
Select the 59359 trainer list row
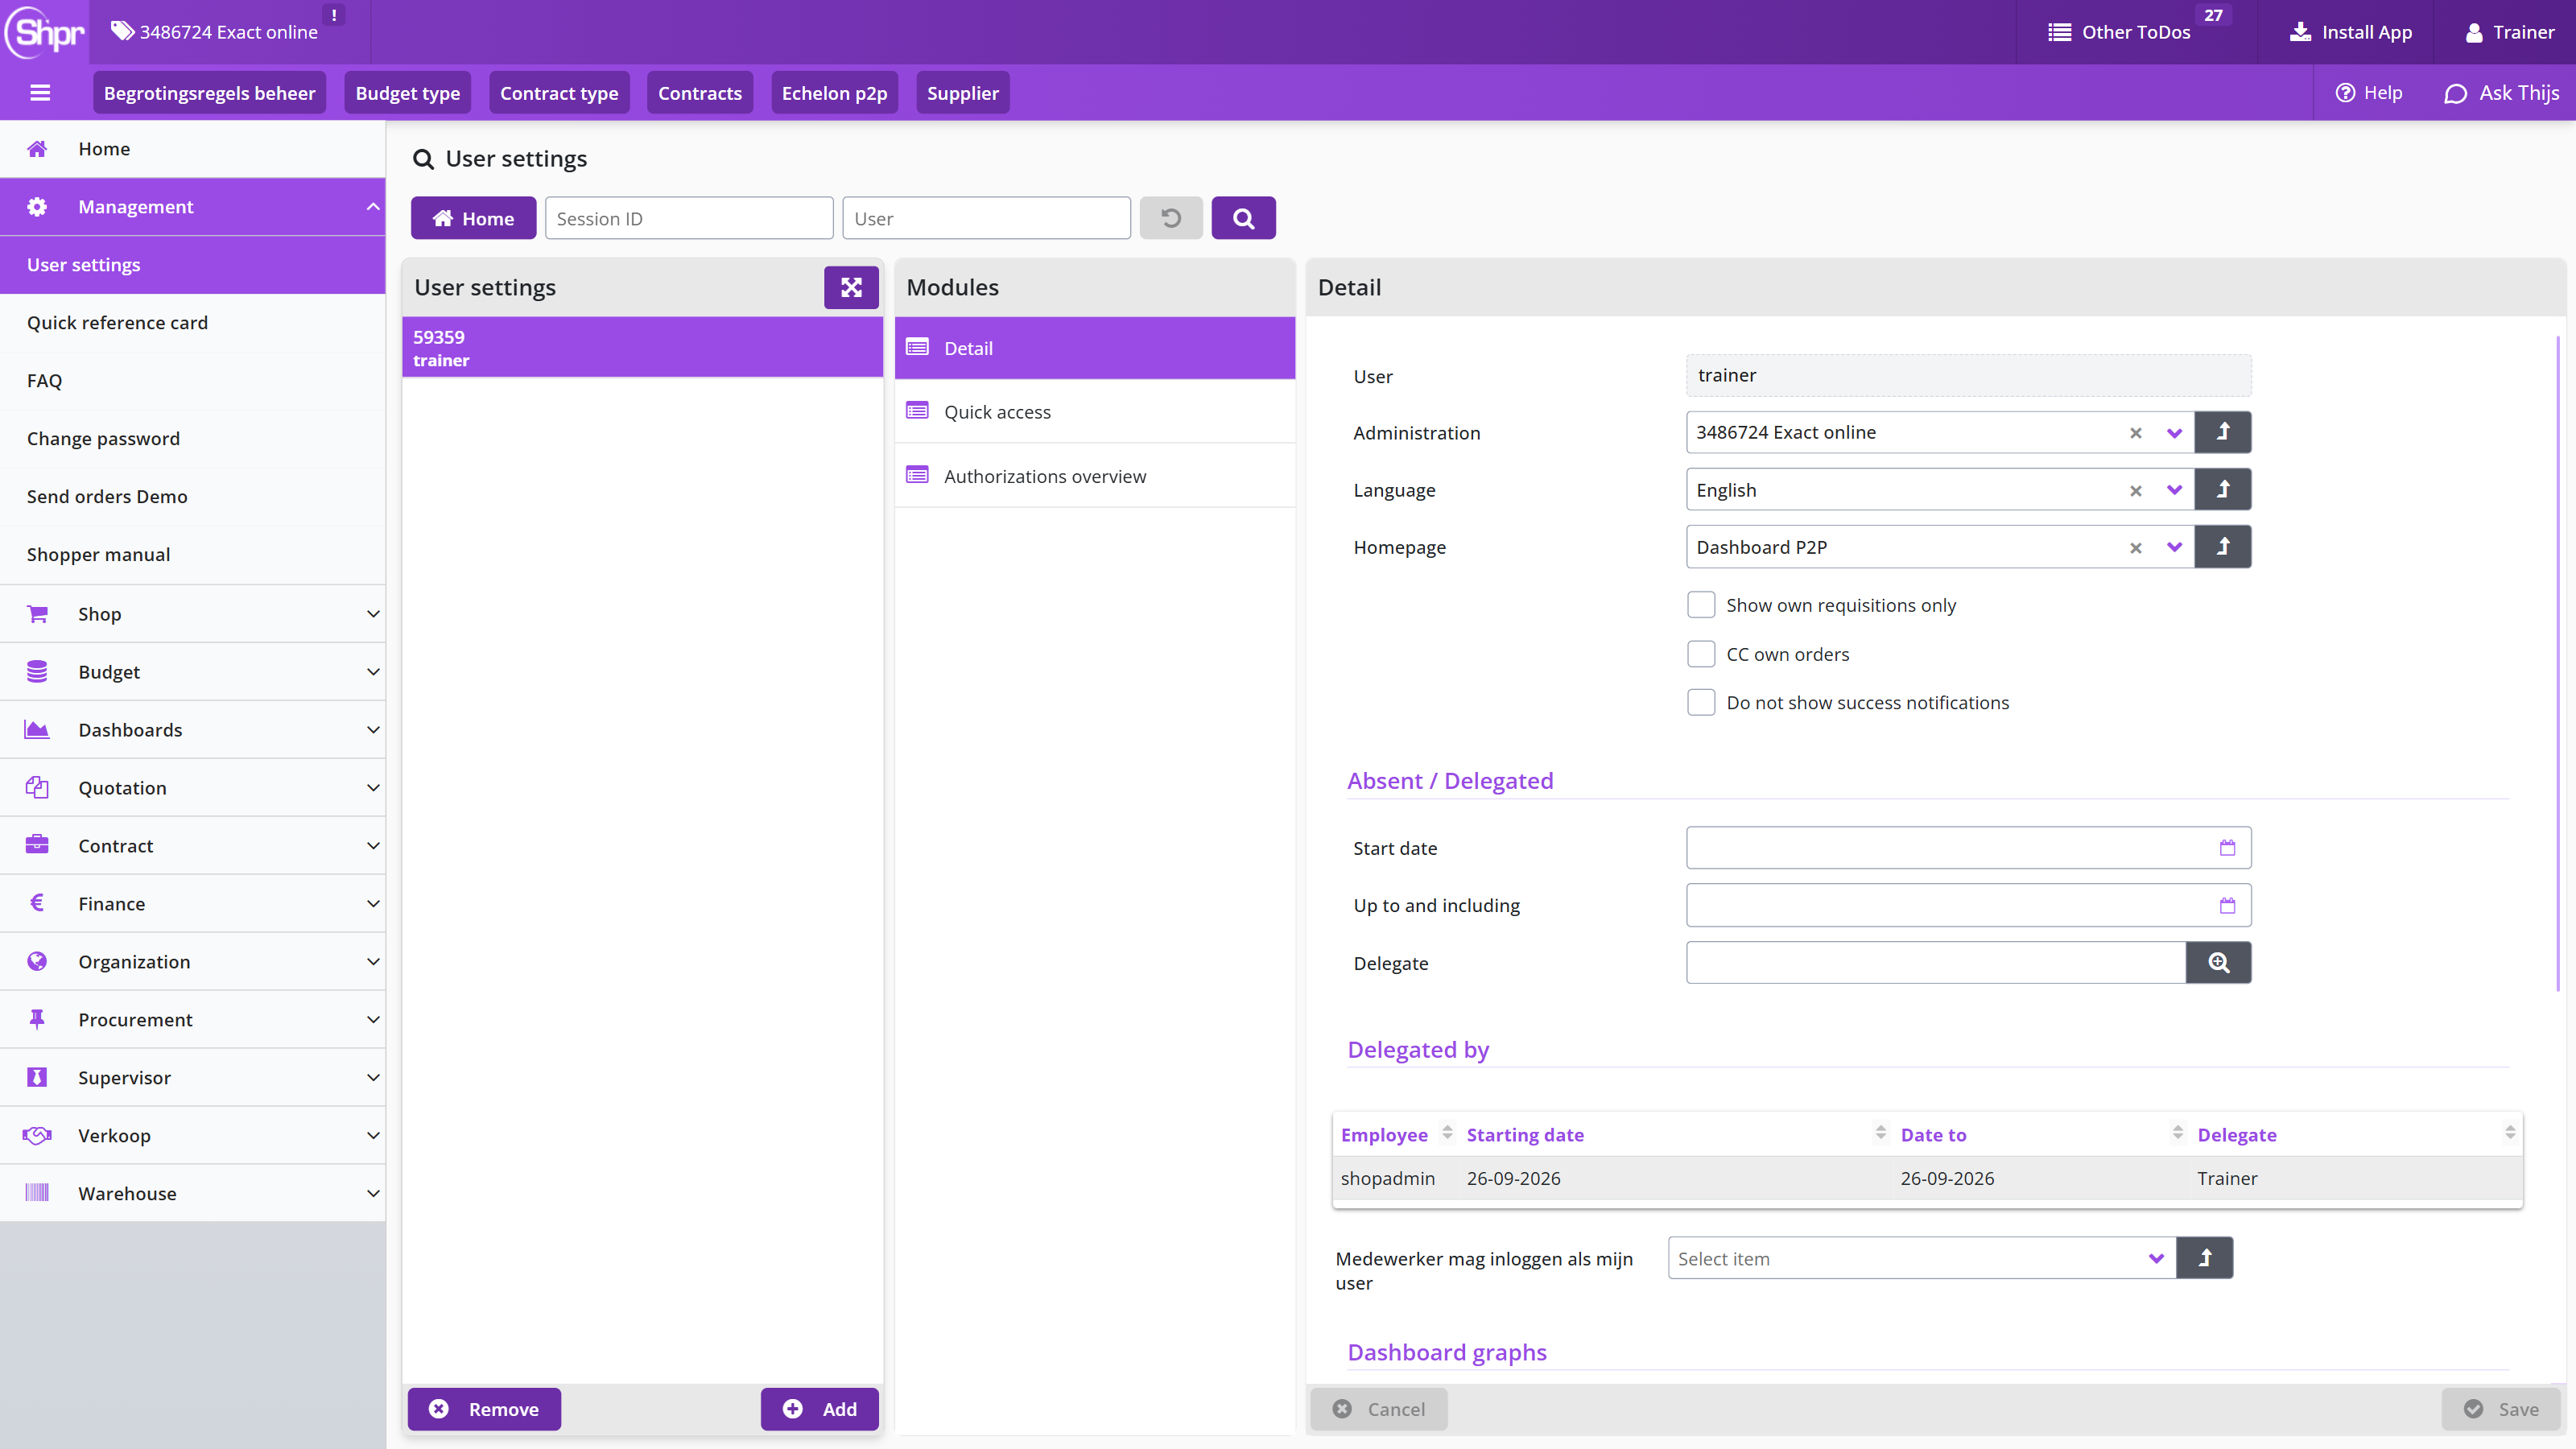click(x=642, y=348)
